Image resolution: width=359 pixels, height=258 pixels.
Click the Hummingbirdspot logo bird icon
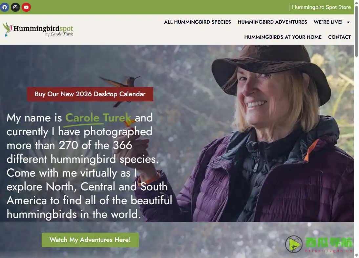click(x=7, y=30)
